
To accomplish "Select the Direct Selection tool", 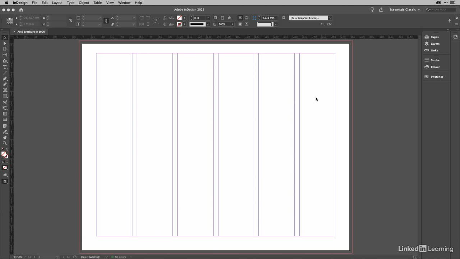I will (x=5, y=43).
